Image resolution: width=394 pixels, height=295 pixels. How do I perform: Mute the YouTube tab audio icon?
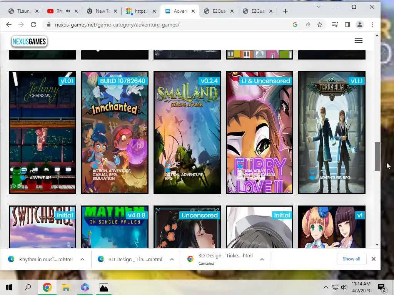(68, 11)
